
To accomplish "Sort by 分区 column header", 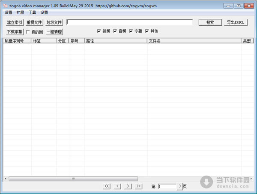I will (x=63, y=41).
